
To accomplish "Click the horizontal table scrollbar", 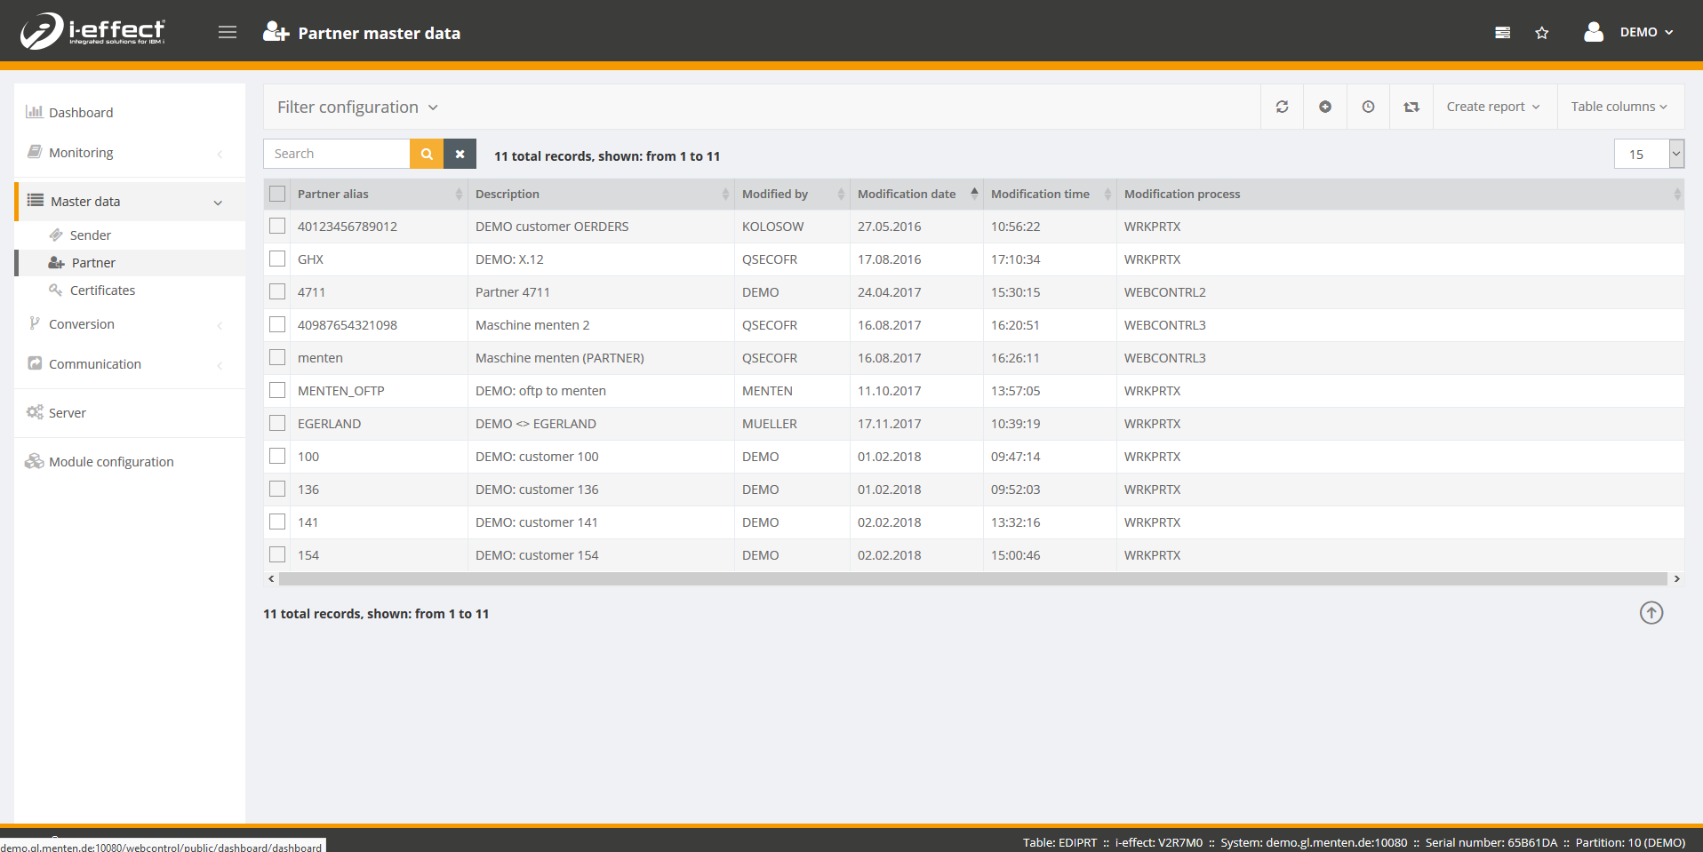I will pyautogui.click(x=972, y=578).
